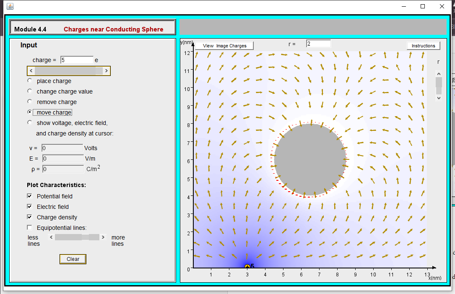Enable the Equipotential lines checkbox
This screenshot has height=294, width=455.
click(x=29, y=227)
